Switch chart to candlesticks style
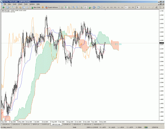Viewport: 165px width, 129px height. (66, 7)
